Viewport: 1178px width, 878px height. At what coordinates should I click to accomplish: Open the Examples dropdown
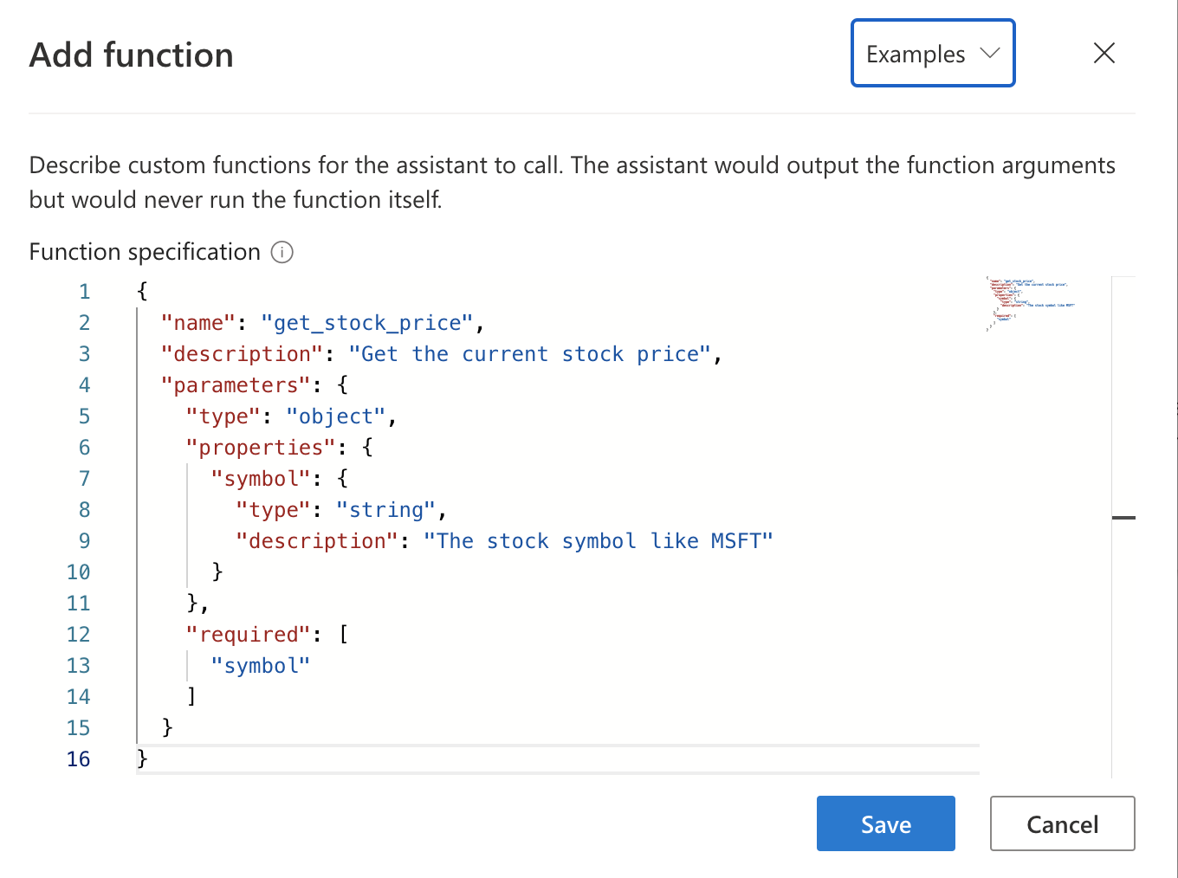click(932, 54)
